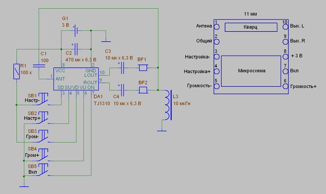326x194 pixels.
Task: Select the BF2 earphone symbol
Action: (x=143, y=90)
